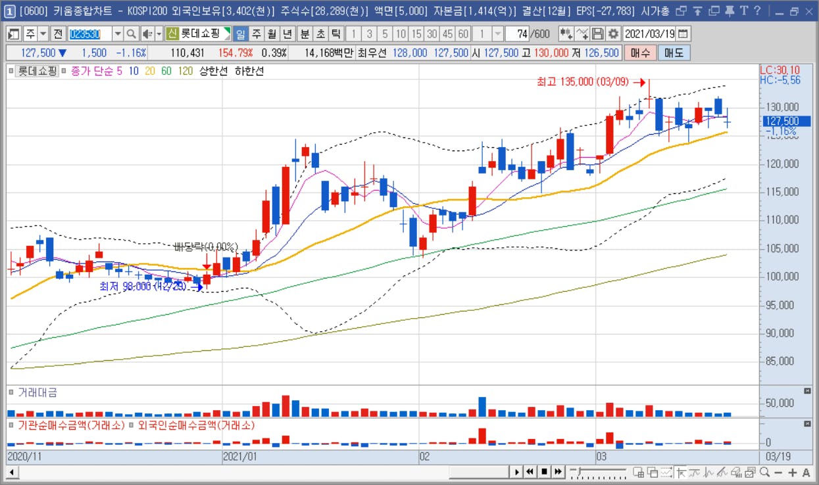Click the 매수 buy button
The height and width of the screenshot is (485, 819).
[x=639, y=53]
